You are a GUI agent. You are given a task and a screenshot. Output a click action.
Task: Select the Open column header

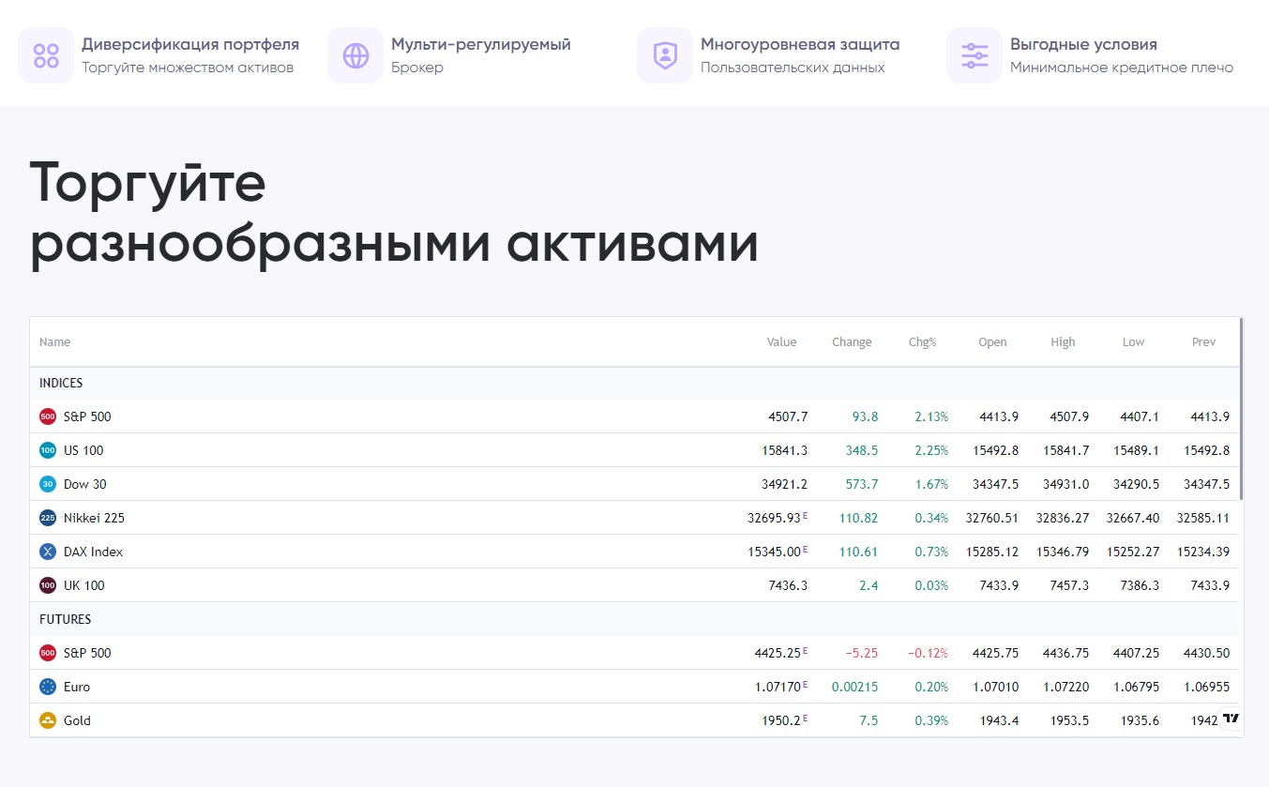click(992, 342)
